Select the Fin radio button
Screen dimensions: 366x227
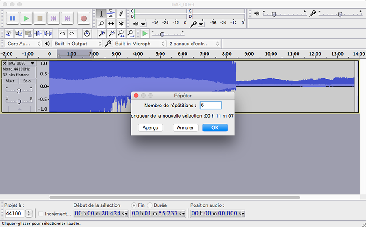click(x=134, y=205)
